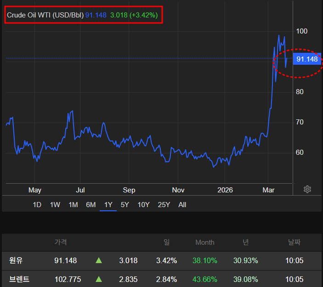The height and width of the screenshot is (287, 323).
Task: Show All historical data range
Action: 182,205
